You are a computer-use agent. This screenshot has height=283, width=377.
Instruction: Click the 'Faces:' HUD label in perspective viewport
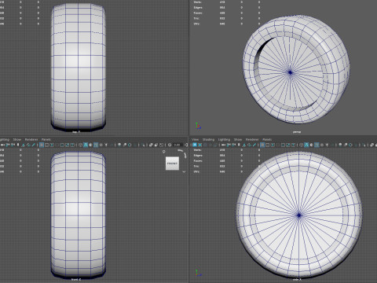(198, 13)
